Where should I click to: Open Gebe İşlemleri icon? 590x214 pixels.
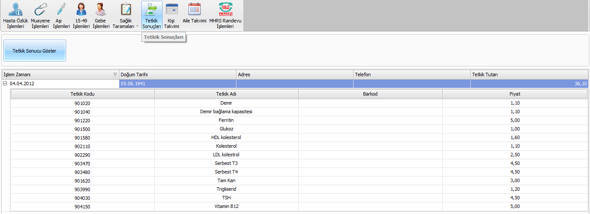(x=101, y=9)
